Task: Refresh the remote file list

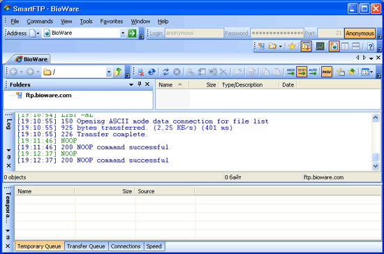Action: coord(165,72)
